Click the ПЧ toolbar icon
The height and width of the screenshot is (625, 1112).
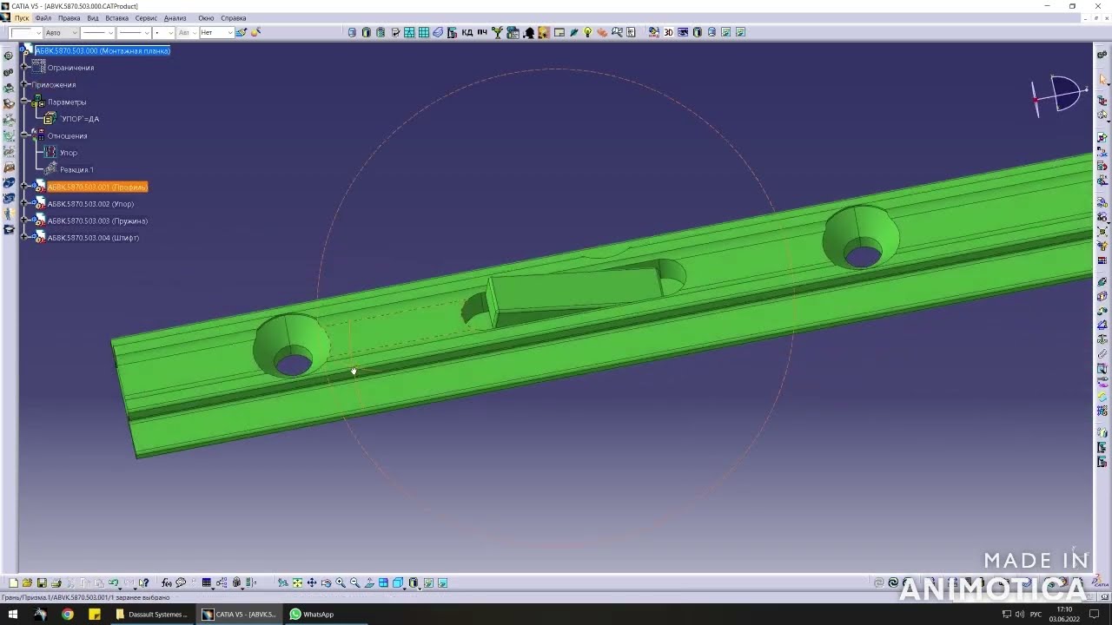pyautogui.click(x=482, y=32)
